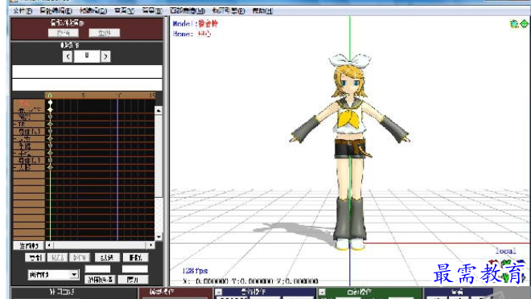
Task: Click the first range frame input field
Action: 97,269
